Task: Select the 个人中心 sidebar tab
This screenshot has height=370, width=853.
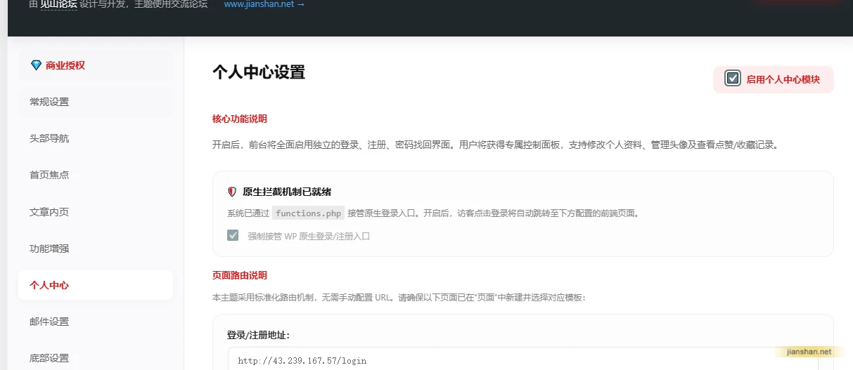Action: [x=96, y=285]
